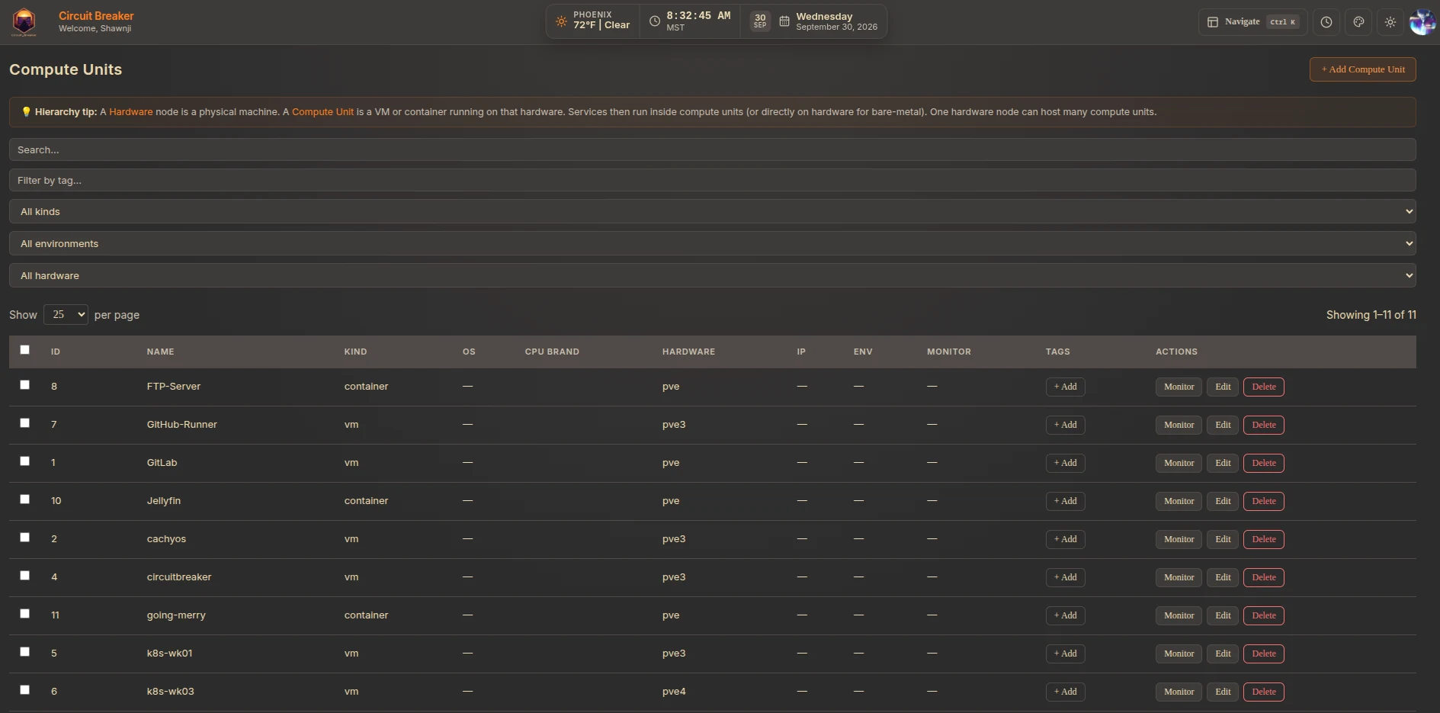The image size is (1440, 713).
Task: Open the user profile avatar
Action: pyautogui.click(x=1422, y=22)
